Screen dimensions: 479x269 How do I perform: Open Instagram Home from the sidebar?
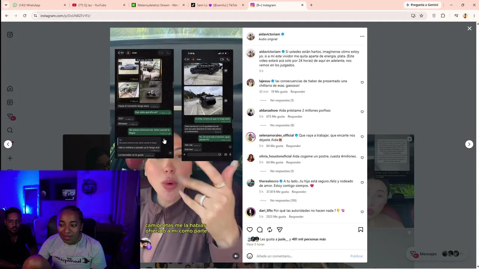click(x=10, y=89)
